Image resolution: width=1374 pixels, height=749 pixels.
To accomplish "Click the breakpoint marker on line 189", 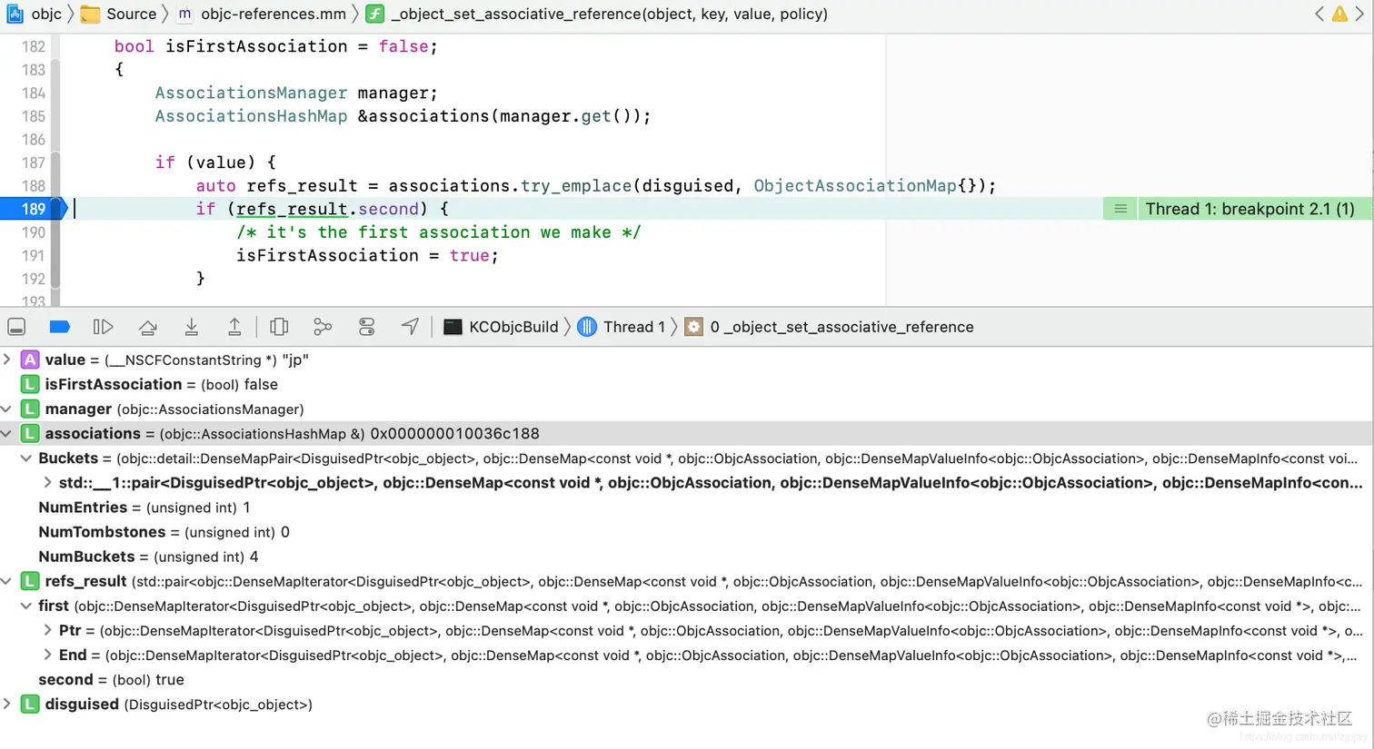I will tap(35, 209).
